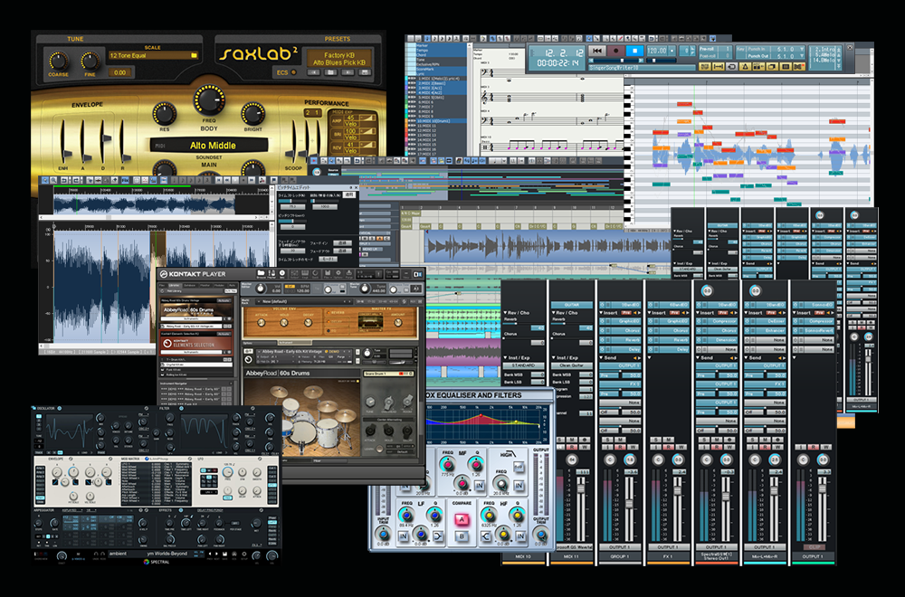
Task: Open the STANDARD instrument dropdown on MIDI 10
Action: coord(523,365)
